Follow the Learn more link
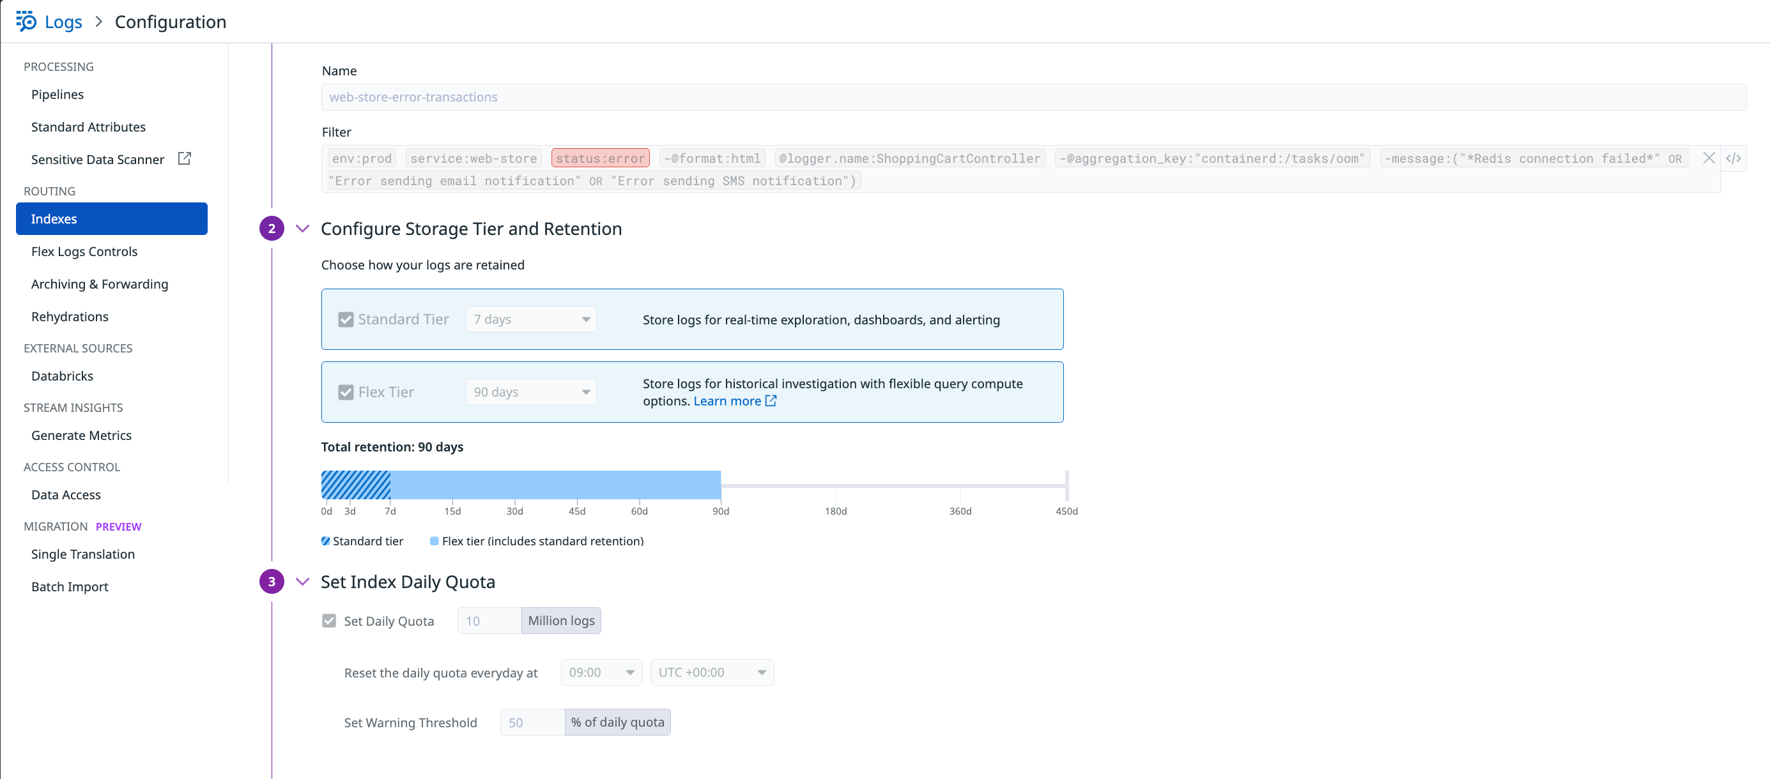The width and height of the screenshot is (1770, 779). pos(727,401)
